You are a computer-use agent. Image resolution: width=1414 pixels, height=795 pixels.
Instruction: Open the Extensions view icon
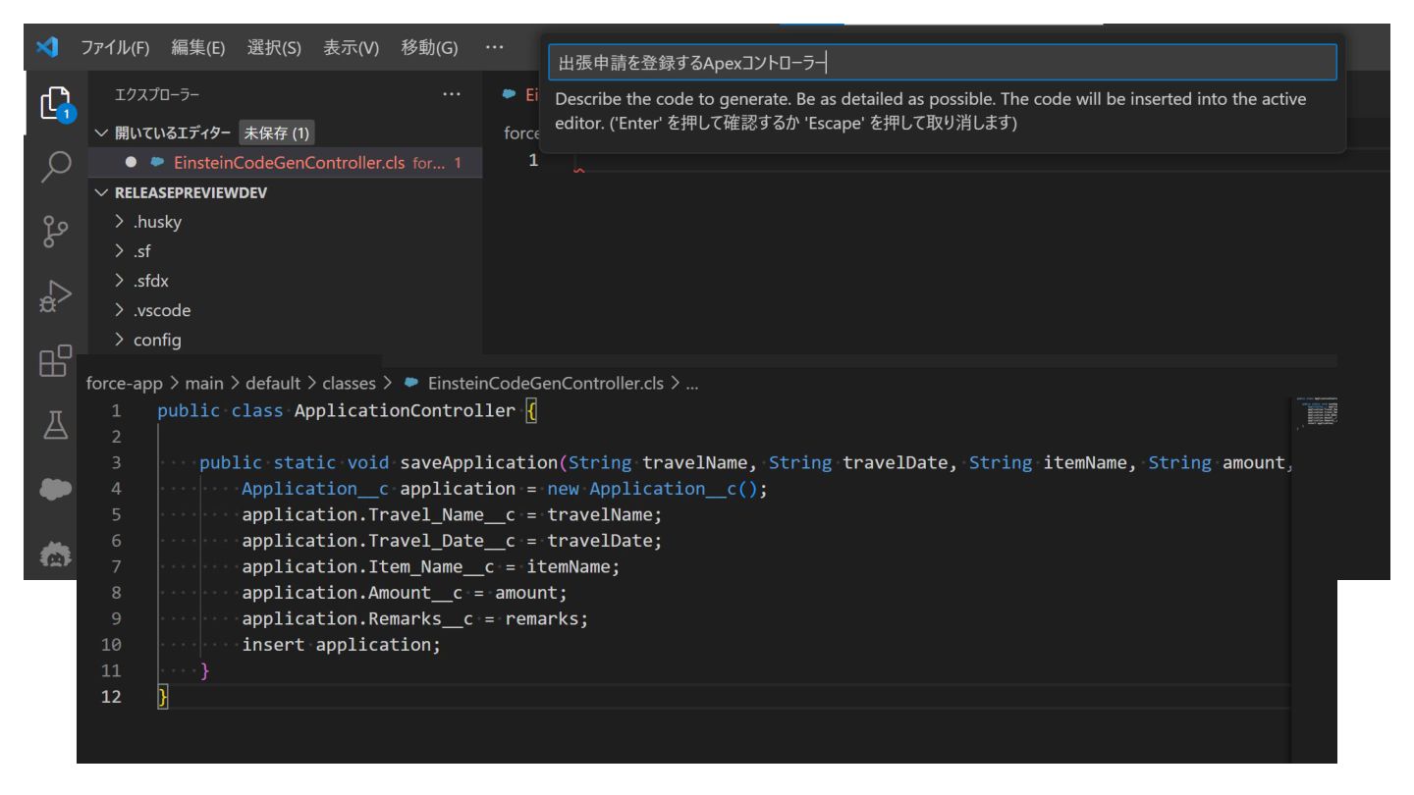tap(54, 362)
